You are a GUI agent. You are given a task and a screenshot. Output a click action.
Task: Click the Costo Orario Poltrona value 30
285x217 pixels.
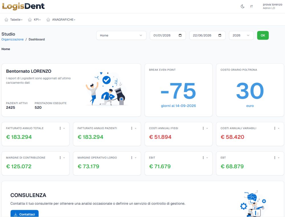pyautogui.click(x=250, y=91)
